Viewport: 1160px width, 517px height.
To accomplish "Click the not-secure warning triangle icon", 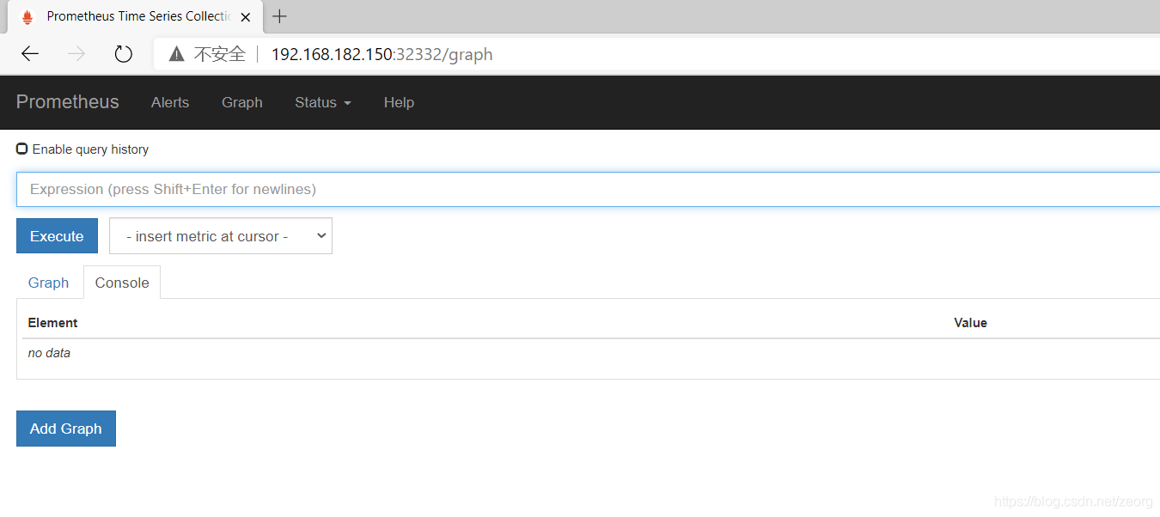I will (176, 54).
